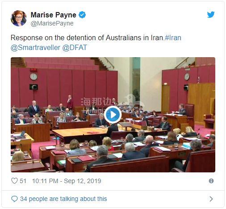Open the #Iran hashtag link
The height and width of the screenshot is (209, 226).
[173, 38]
